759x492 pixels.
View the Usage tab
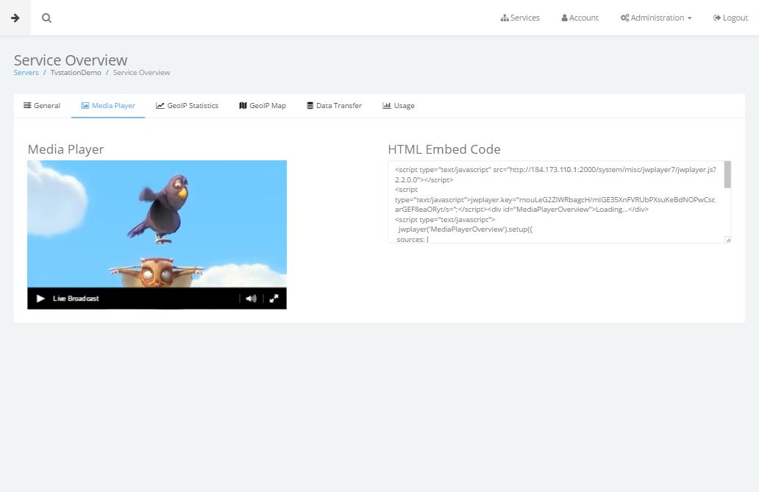point(399,106)
